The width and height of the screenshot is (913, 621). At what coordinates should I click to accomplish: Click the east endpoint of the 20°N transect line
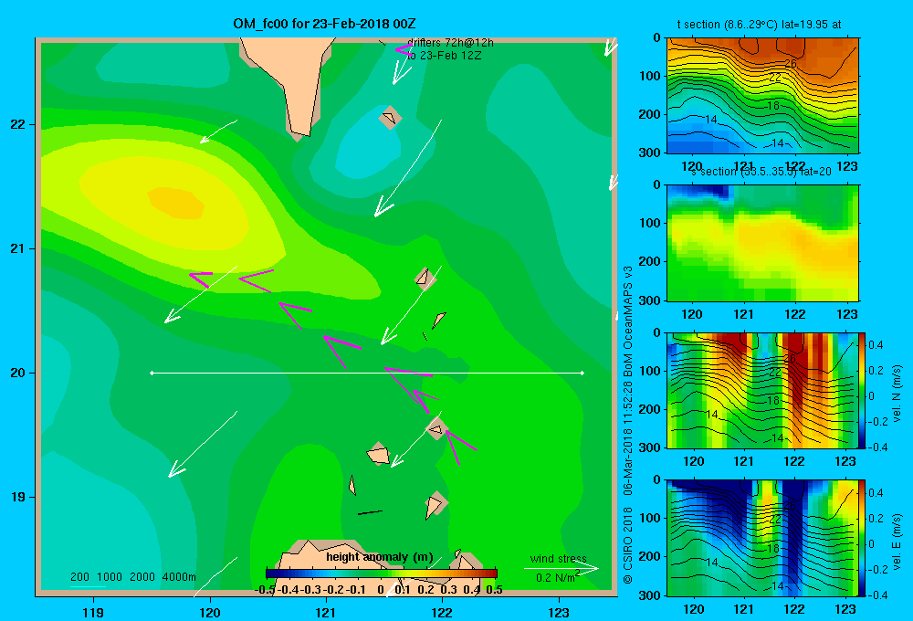click(582, 373)
